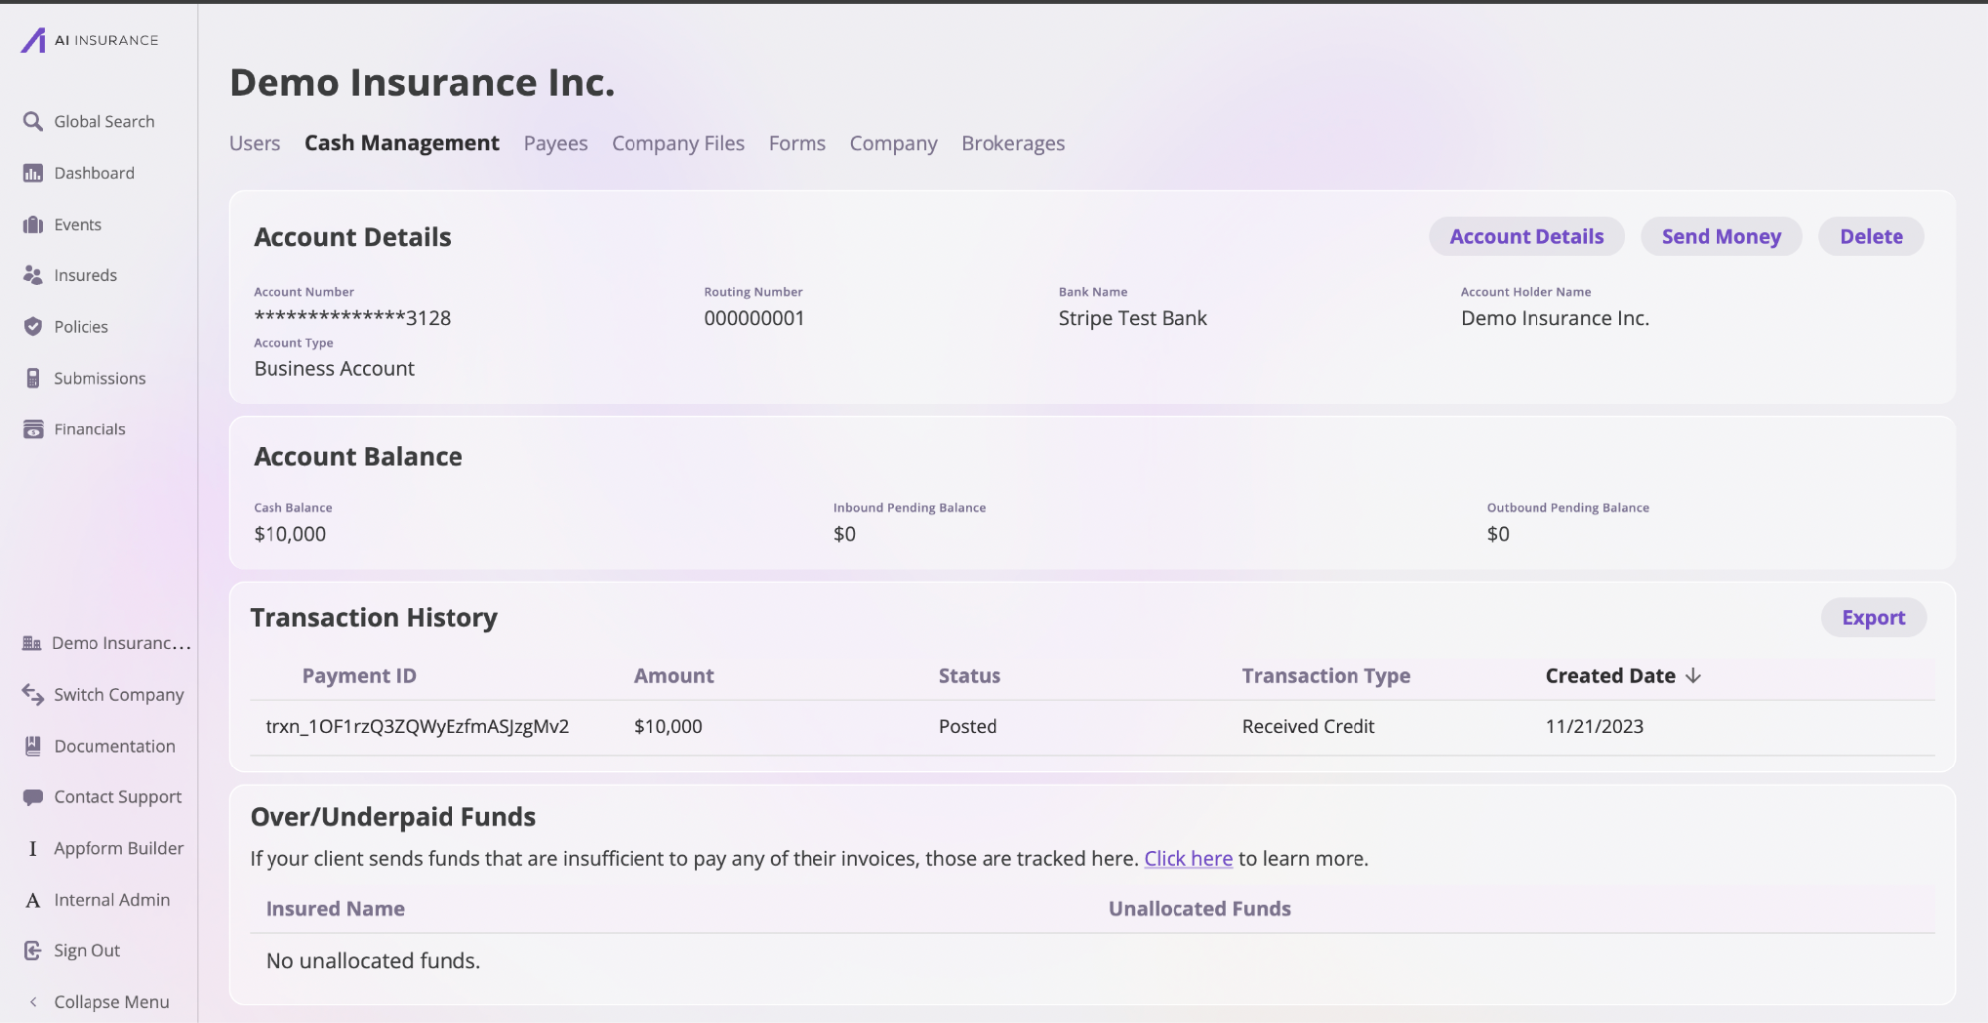Viewport: 1988px width, 1023px height.
Task: Click the Collapse Menu chevron
Action: (33, 1002)
